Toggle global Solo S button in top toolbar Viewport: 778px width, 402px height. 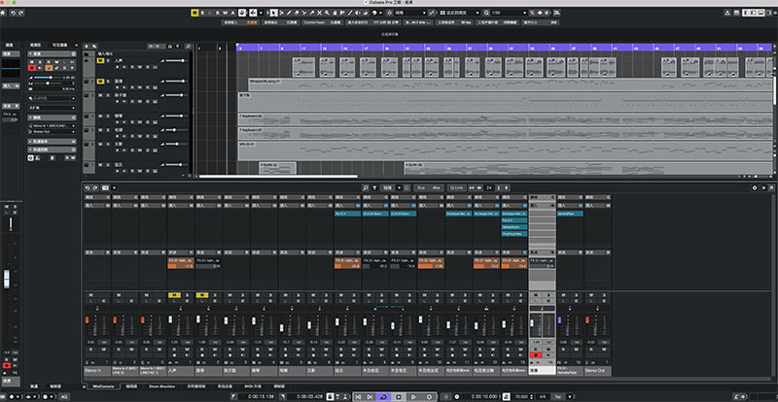click(202, 13)
